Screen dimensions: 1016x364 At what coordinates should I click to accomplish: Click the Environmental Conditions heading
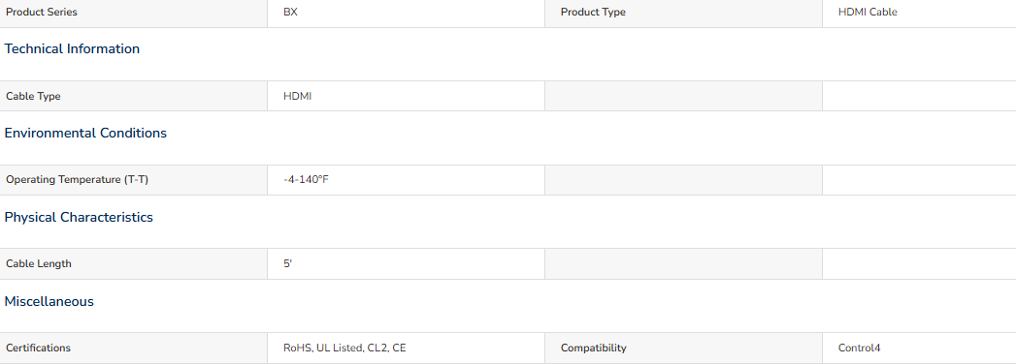point(85,133)
